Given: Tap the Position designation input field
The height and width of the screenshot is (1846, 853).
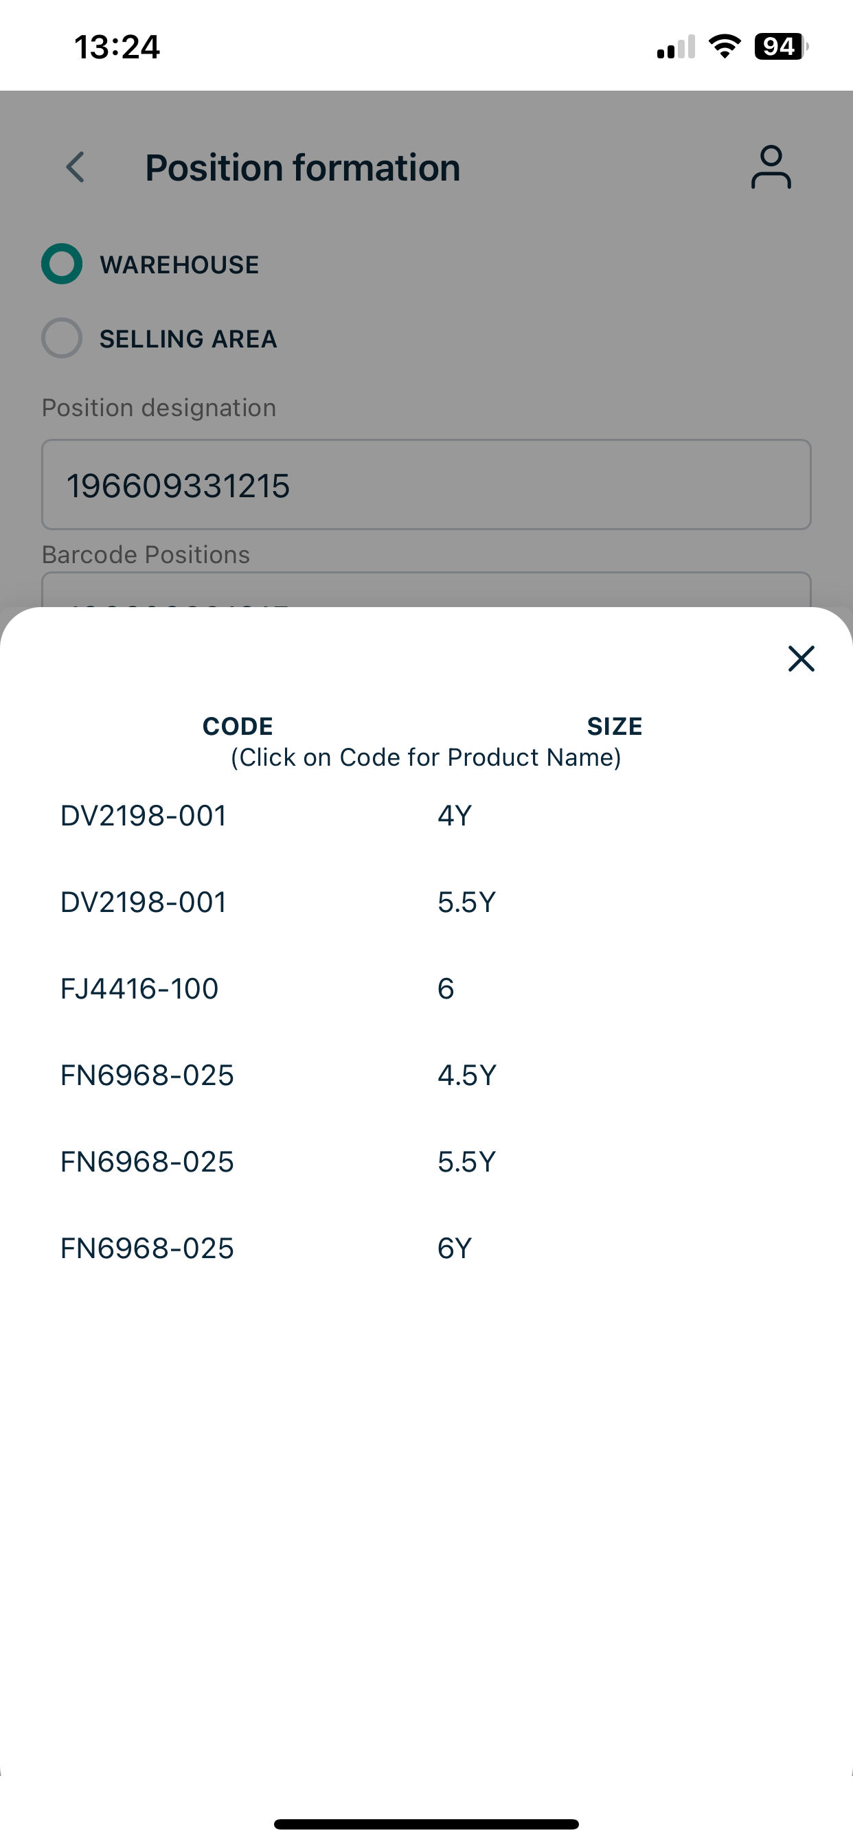Looking at the screenshot, I should pyautogui.click(x=427, y=484).
